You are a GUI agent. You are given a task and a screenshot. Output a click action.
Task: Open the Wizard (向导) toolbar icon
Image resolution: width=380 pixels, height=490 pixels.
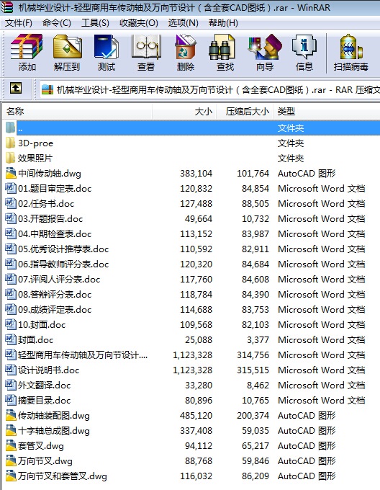(x=265, y=52)
